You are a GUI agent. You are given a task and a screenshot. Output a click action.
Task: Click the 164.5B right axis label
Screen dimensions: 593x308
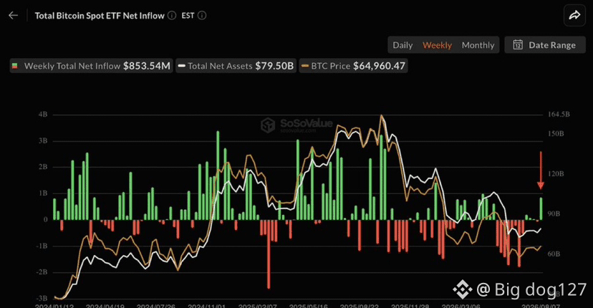(559, 115)
